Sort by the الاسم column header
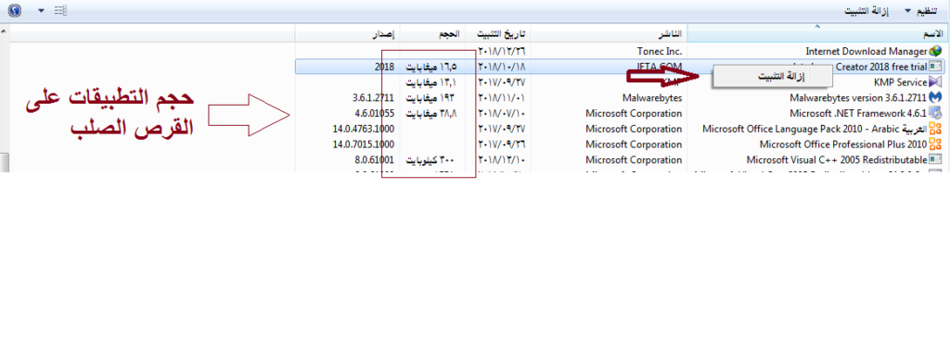 pyautogui.click(x=816, y=33)
